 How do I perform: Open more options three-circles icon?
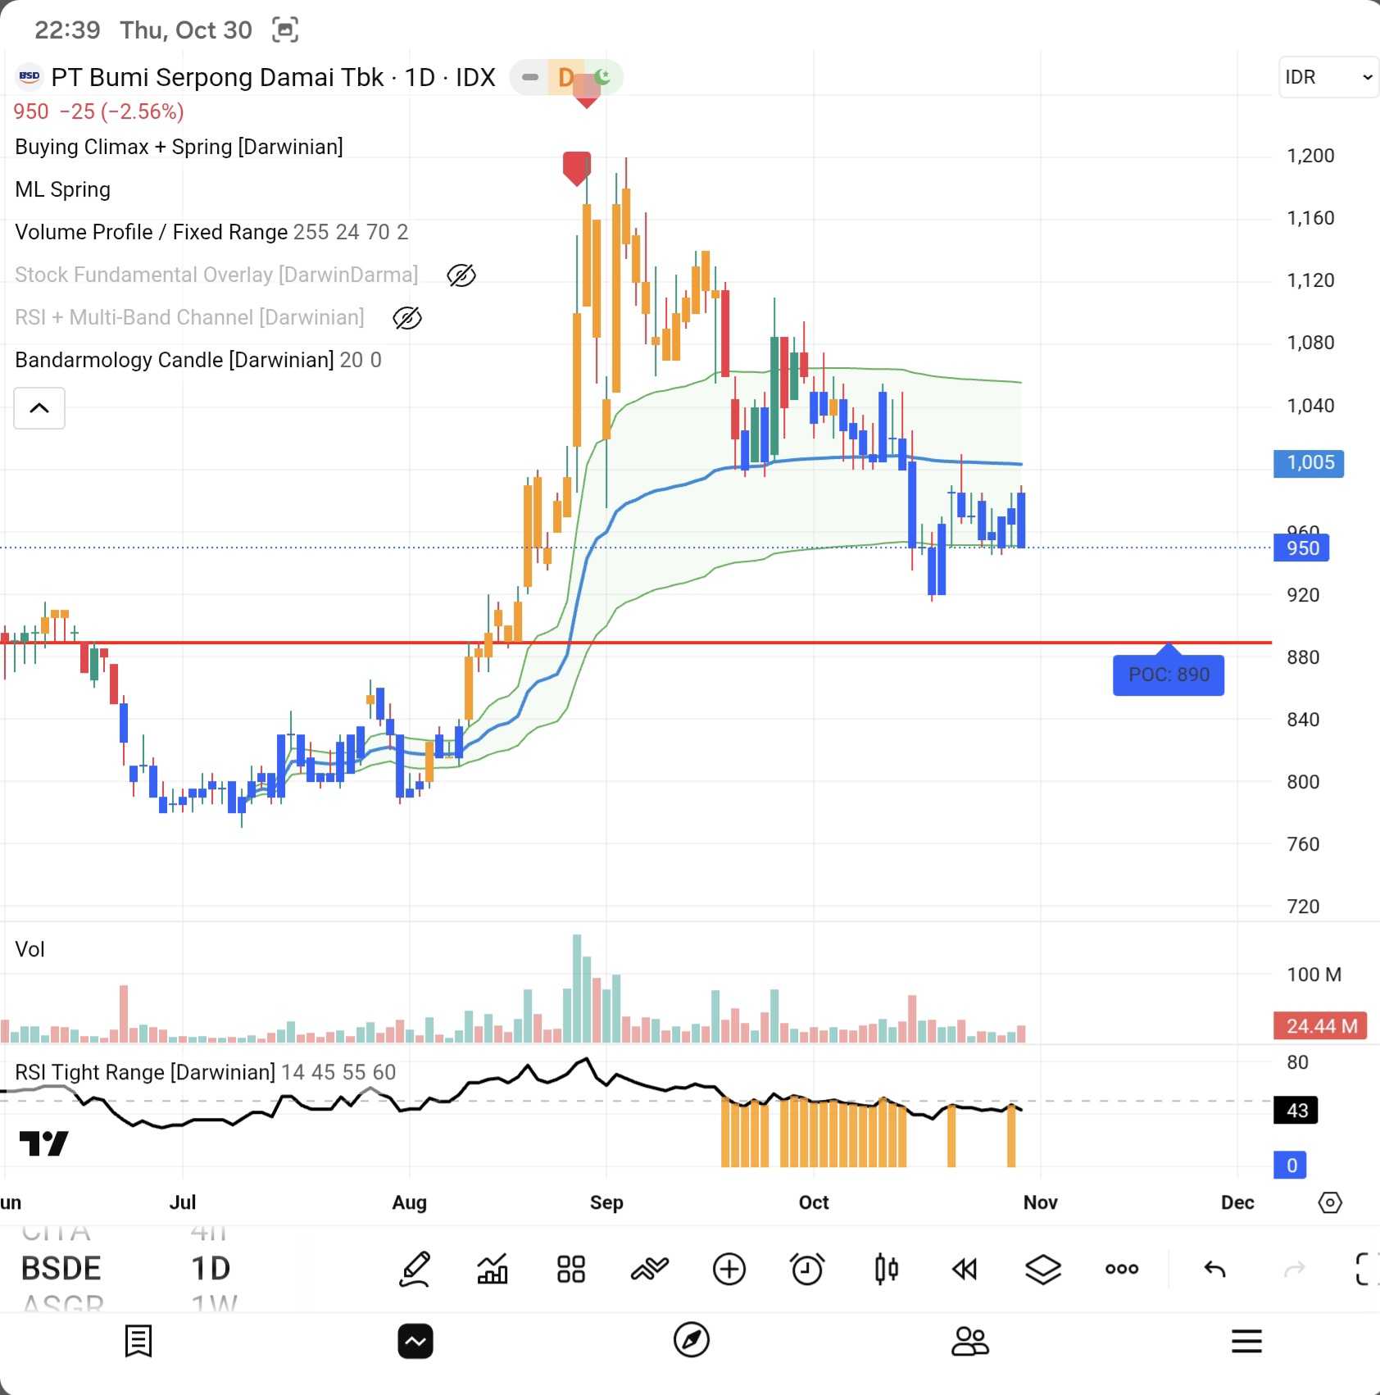pos(1122,1269)
